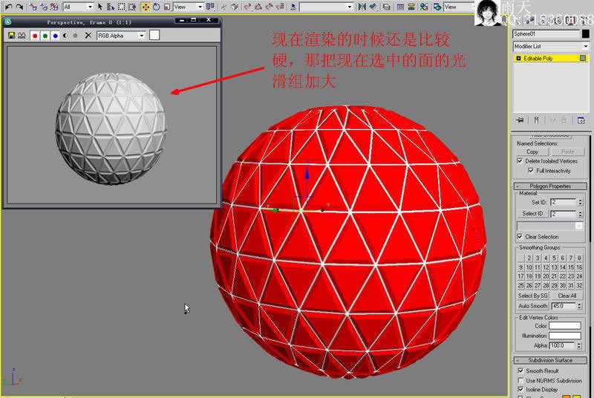Pin the modifier stack
The height and width of the screenshot is (398, 594).
(x=520, y=120)
